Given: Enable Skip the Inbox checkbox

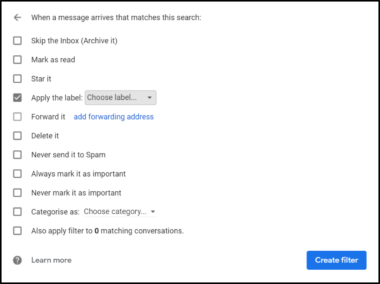Looking at the screenshot, I should point(17,41).
